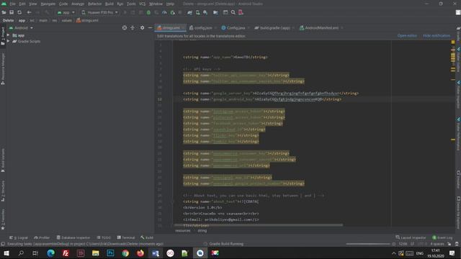461x259 pixels.
Task: Open the VCS menu
Action: pyautogui.click(x=143, y=4)
